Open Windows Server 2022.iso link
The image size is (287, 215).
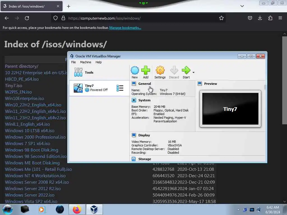click(x=30, y=195)
